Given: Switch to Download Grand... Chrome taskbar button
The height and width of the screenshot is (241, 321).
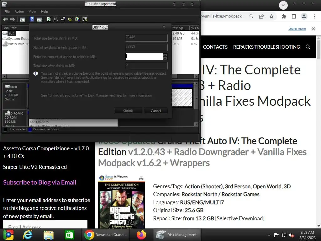Looking at the screenshot, I should (x=106, y=235).
